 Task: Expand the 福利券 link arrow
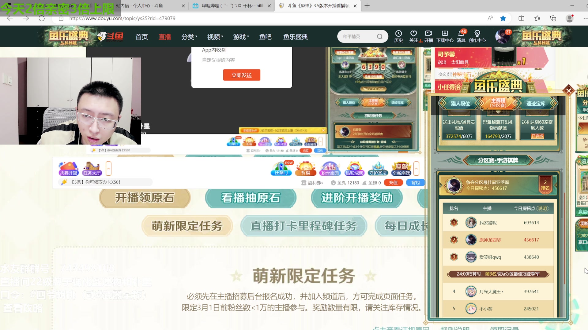(322, 183)
